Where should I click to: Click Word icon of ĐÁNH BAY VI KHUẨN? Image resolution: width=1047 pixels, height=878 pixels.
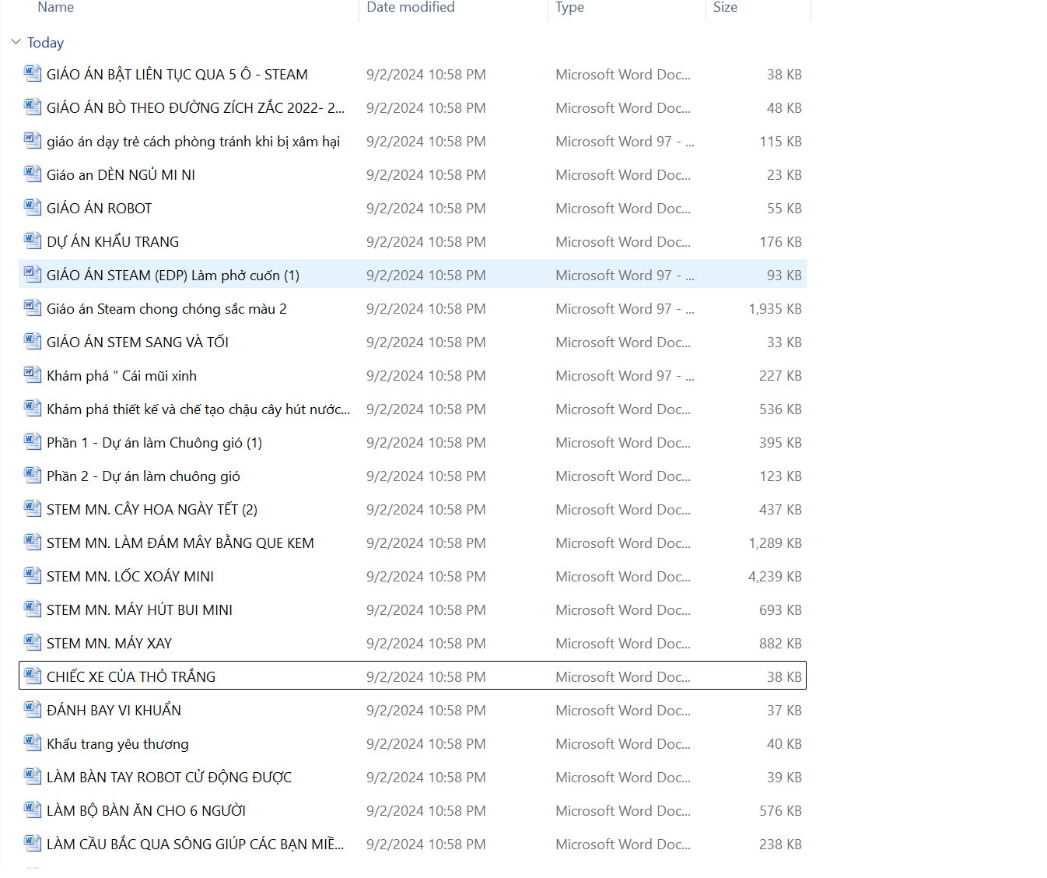33,710
